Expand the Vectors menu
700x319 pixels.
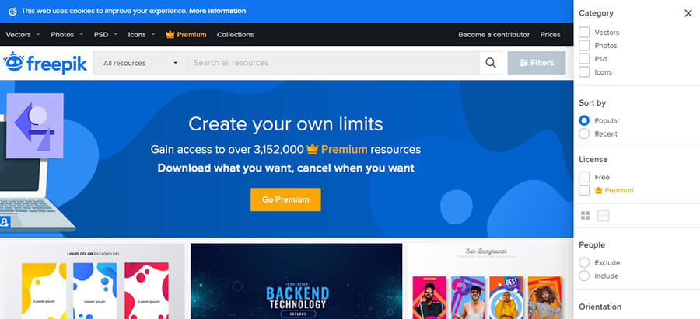[23, 35]
